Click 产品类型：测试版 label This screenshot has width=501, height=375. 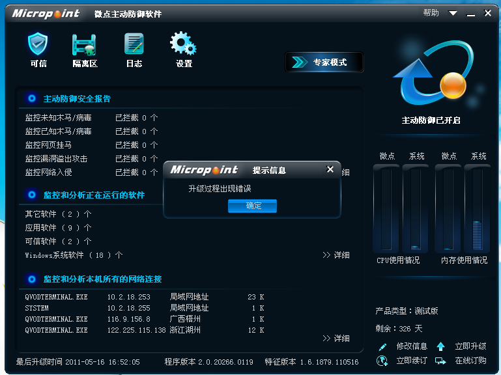pyautogui.click(x=407, y=311)
